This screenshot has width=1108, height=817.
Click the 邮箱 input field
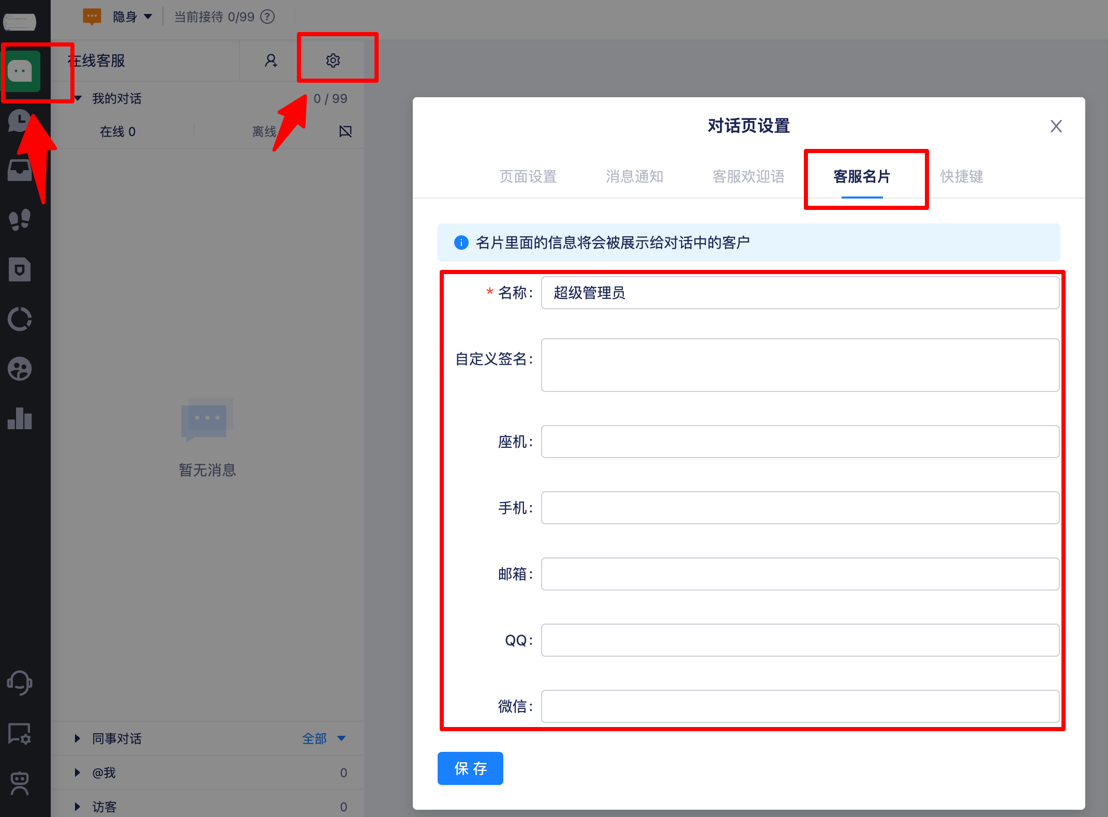tap(800, 574)
